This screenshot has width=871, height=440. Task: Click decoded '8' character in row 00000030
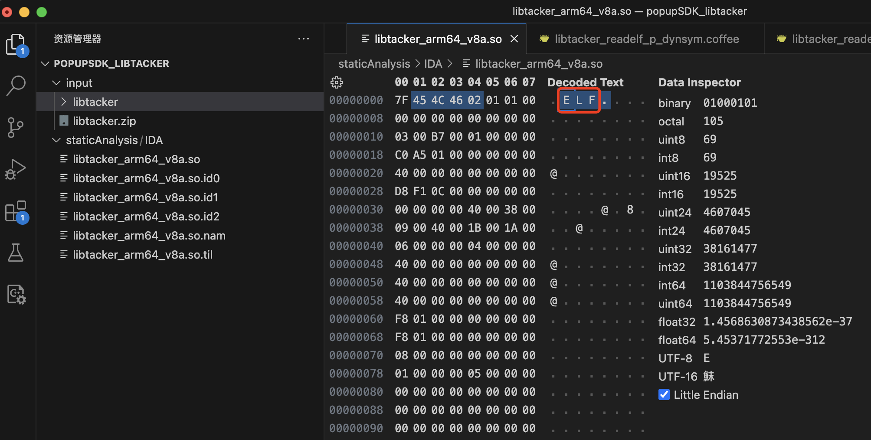click(630, 210)
